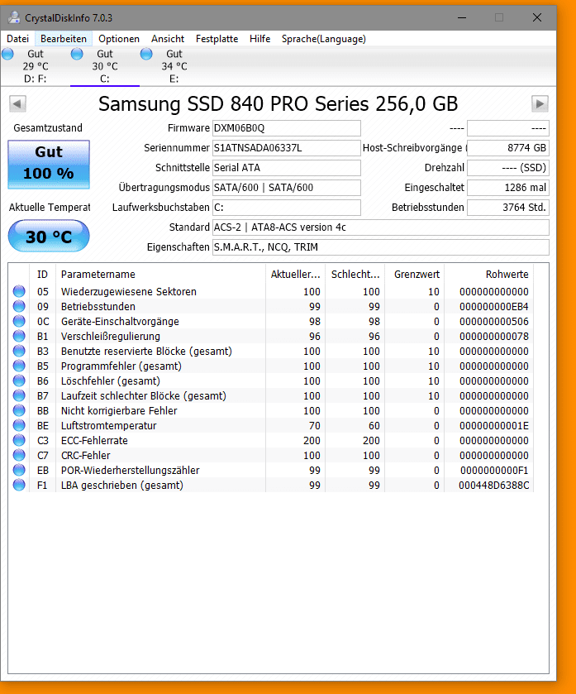
Task: Minimize the CrystalDiskInfo window
Action: [462, 17]
